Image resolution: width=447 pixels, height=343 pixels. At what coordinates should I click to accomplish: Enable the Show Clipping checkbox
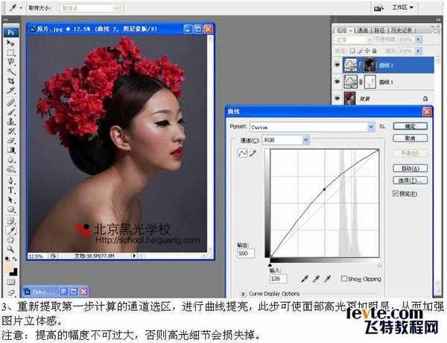click(x=343, y=278)
